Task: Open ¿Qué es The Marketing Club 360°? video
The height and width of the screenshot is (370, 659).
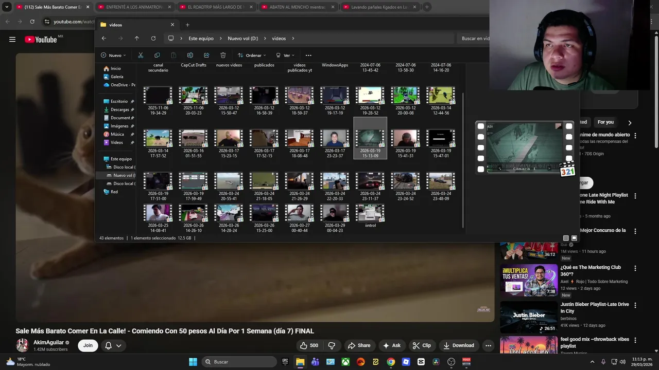Action: pos(591,270)
